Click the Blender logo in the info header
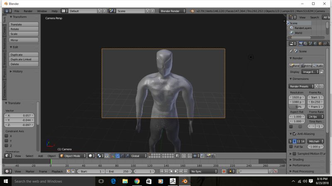Image resolution: width=332 pixels, height=186 pixels. pos(192,11)
